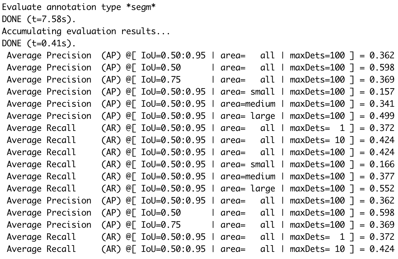Screen dimensions: 398x259
Task: Select the 0.377 medium-area recall value
Action: click(x=382, y=176)
